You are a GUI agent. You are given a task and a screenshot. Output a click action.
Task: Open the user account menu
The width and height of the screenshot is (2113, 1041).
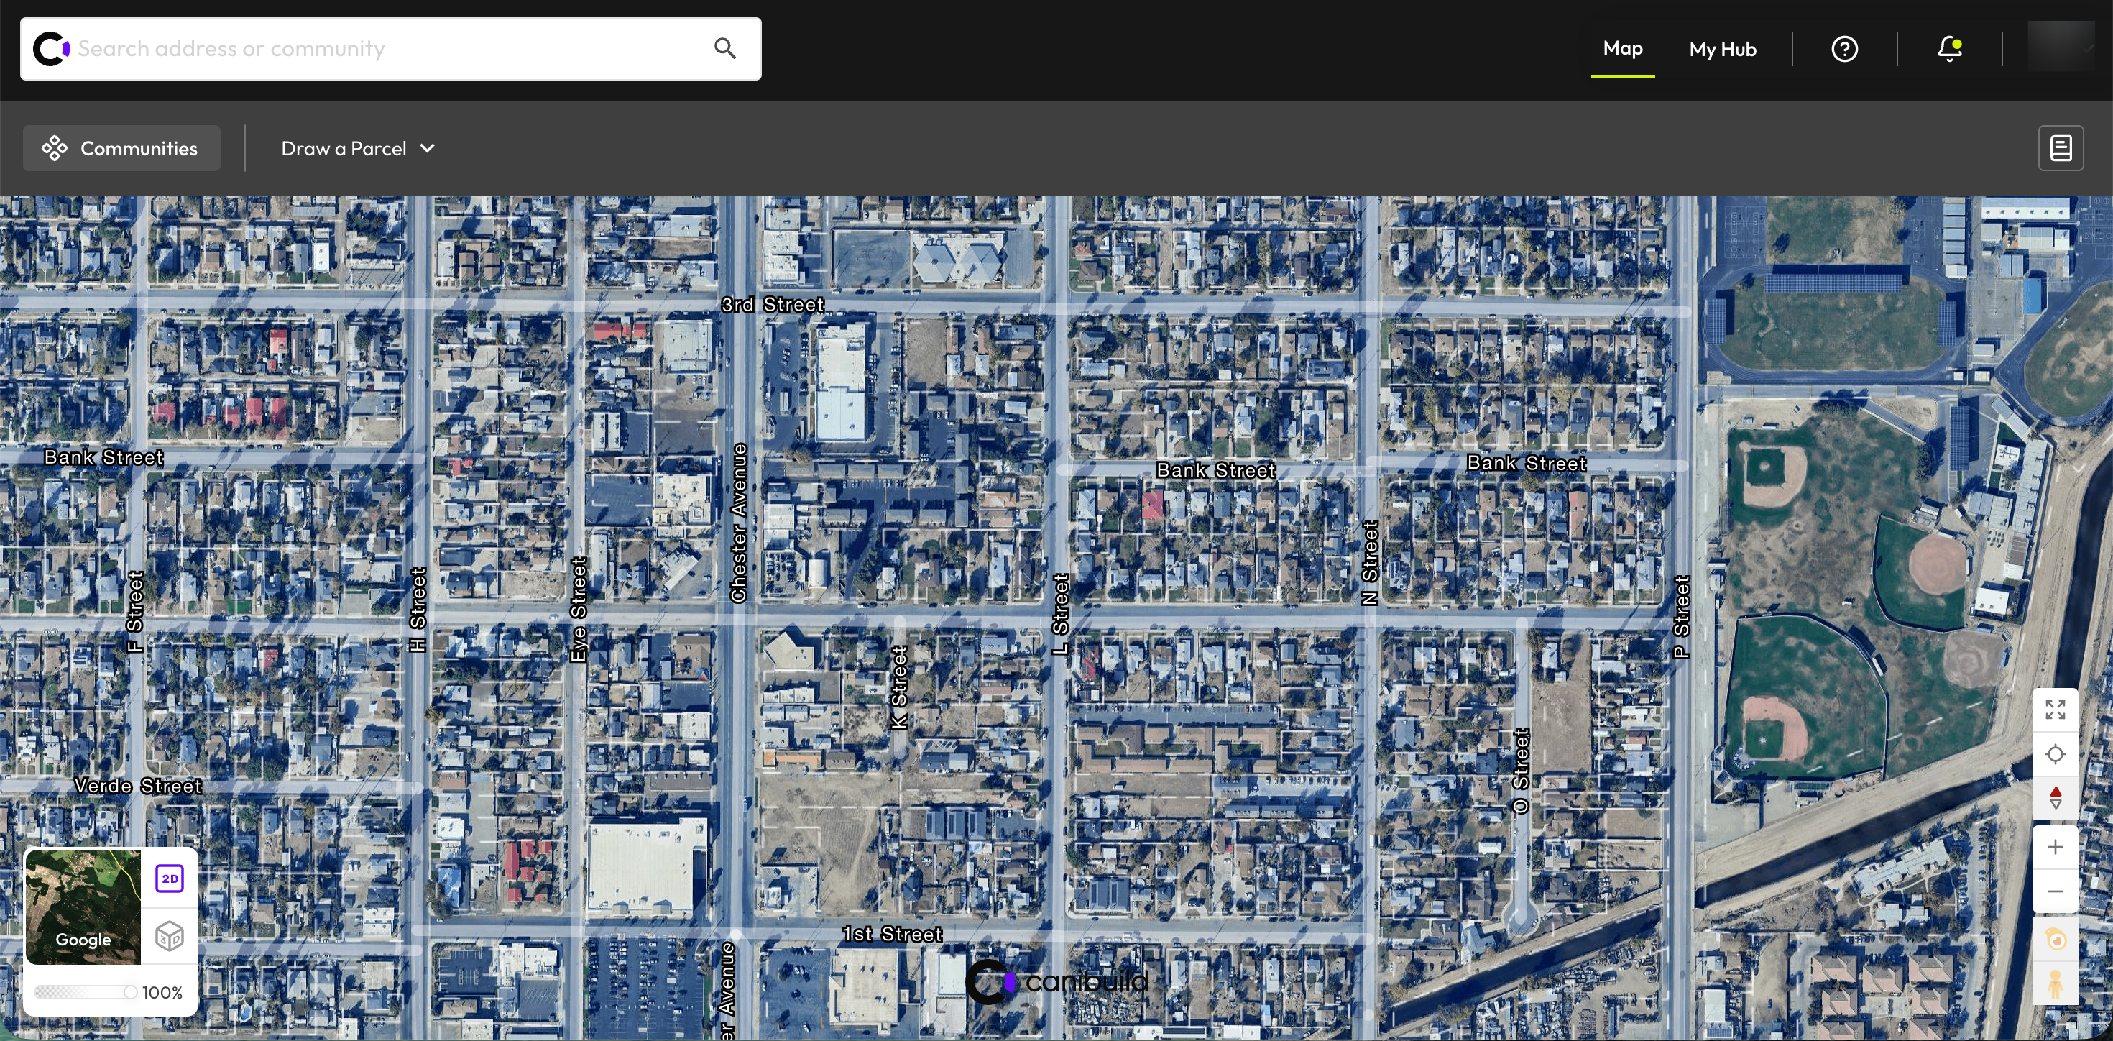click(x=2061, y=48)
